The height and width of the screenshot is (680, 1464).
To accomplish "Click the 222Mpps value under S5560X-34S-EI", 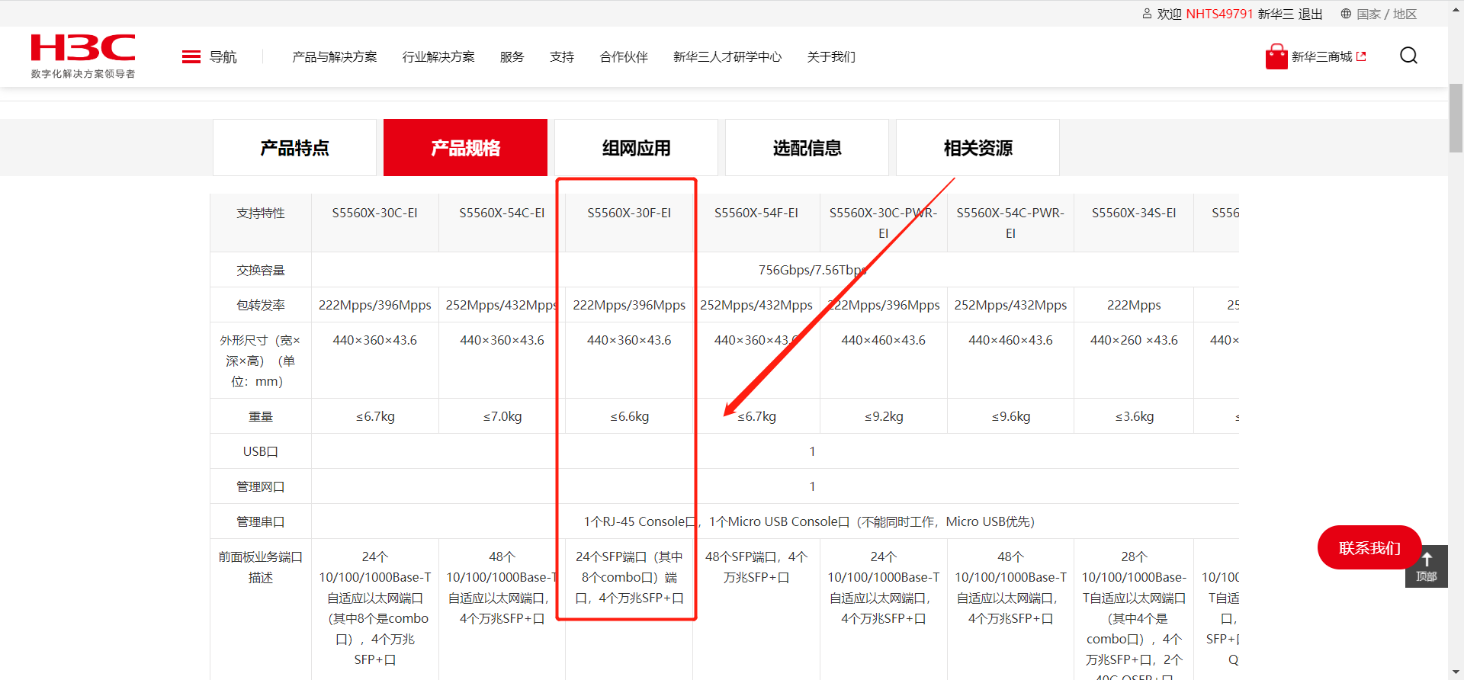I will point(1134,305).
